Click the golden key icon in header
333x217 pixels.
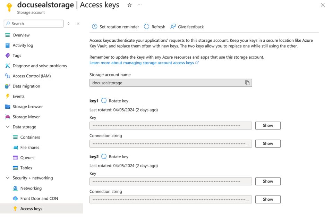click(x=9, y=7)
